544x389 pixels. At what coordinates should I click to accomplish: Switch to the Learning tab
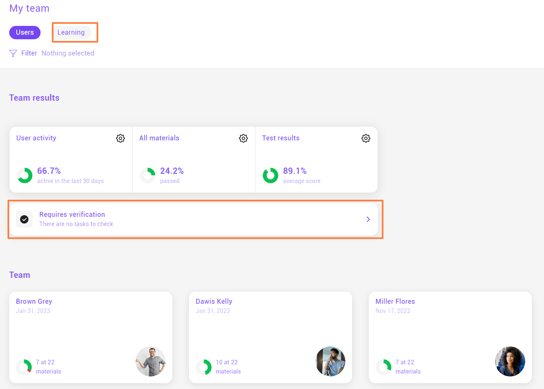click(x=71, y=33)
